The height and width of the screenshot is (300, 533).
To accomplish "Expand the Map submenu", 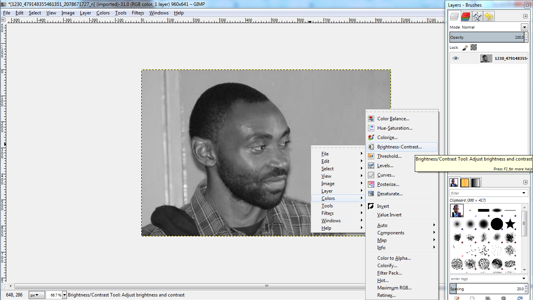I will (402, 240).
